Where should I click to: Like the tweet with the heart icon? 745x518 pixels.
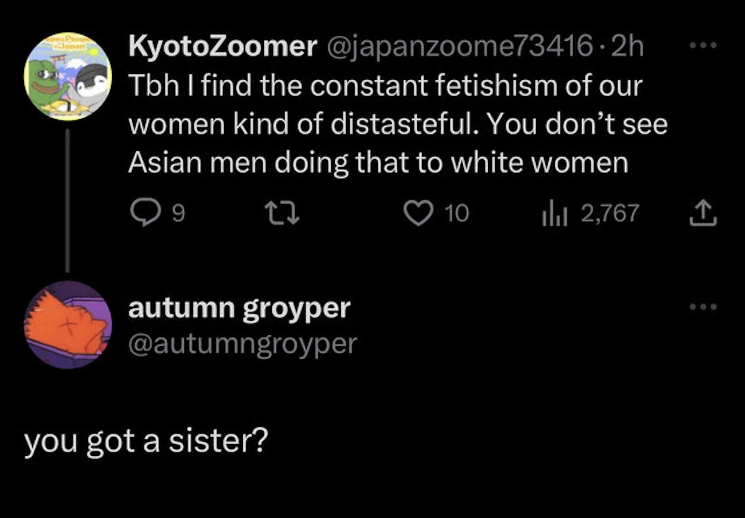[x=418, y=213]
